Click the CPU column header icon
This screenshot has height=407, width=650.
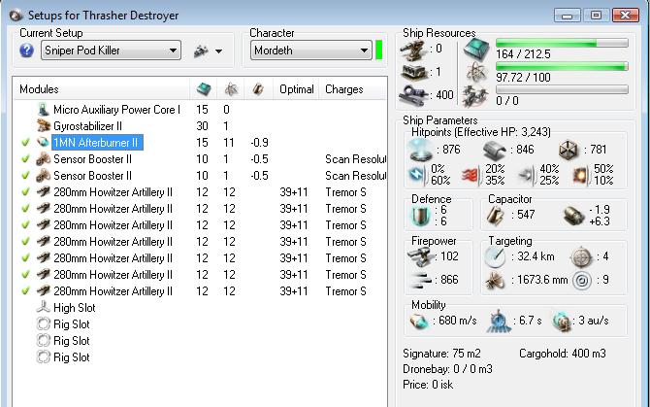[204, 88]
